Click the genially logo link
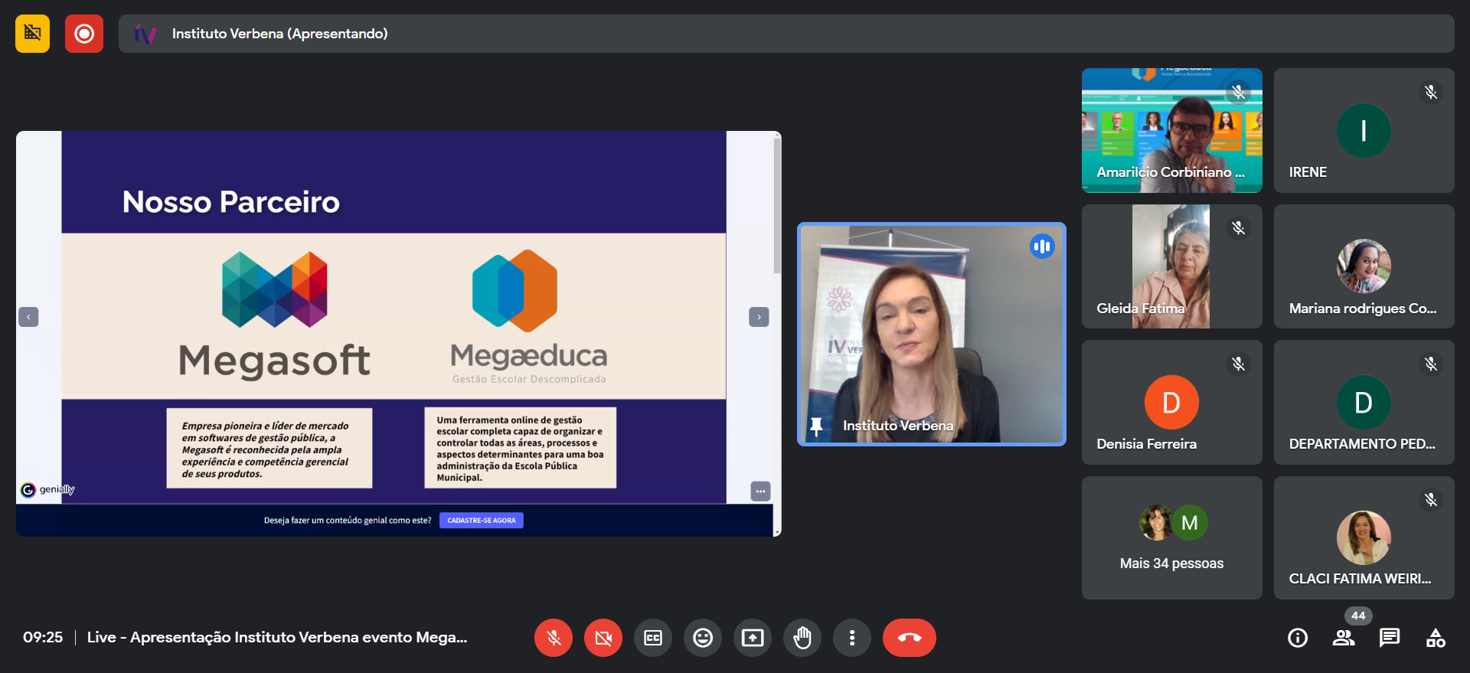1470x673 pixels. coord(47,490)
